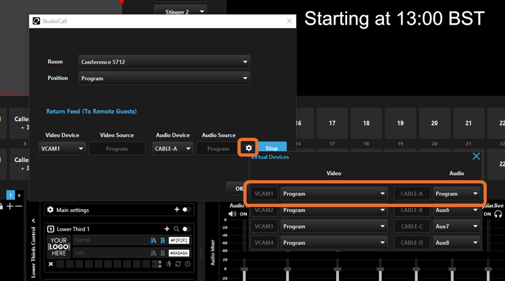Toggle the Lower Third 1 switch
Screen dimensions: 505x281
pyautogui.click(x=186, y=229)
